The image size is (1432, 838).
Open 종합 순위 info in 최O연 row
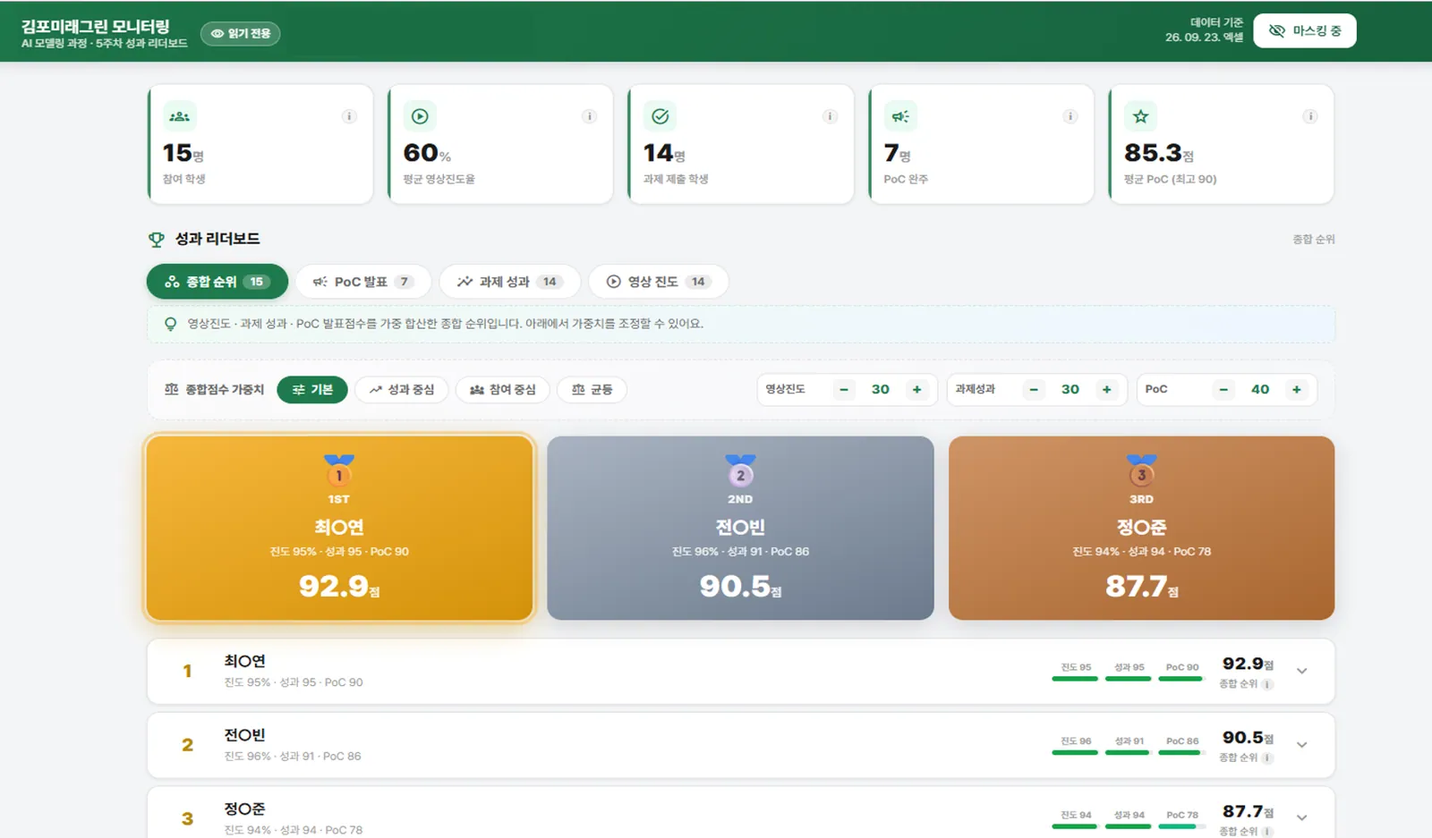(x=1267, y=684)
